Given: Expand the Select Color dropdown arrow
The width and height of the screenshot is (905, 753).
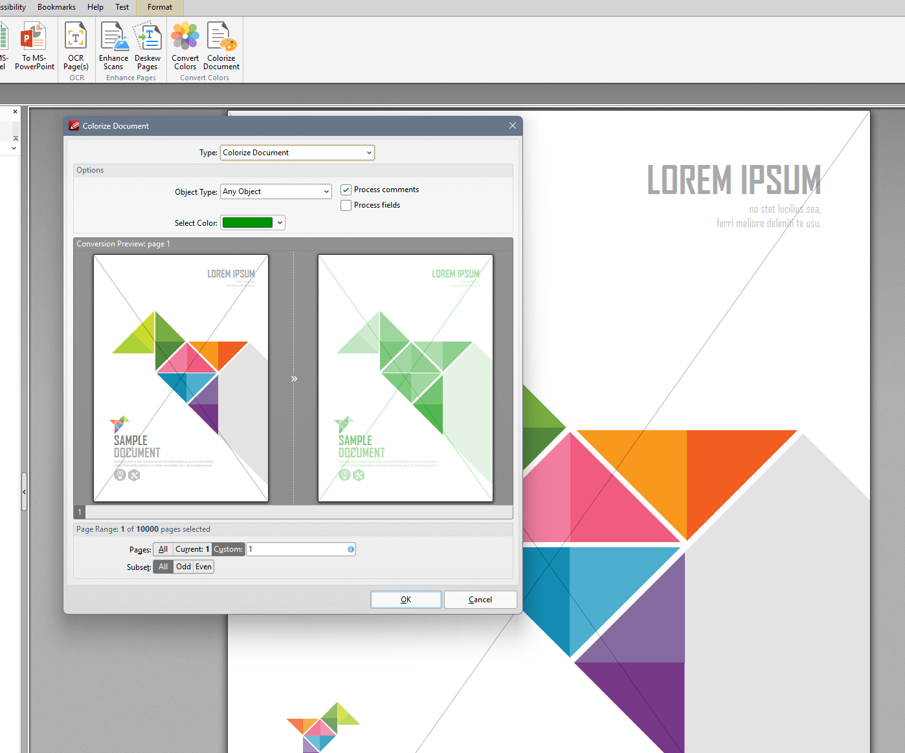Looking at the screenshot, I should point(280,223).
